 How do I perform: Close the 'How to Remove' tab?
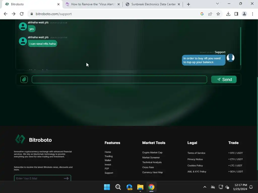coord(119,4)
